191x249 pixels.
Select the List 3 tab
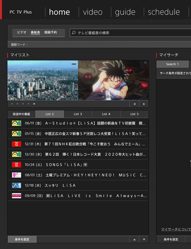click(x=78, y=114)
